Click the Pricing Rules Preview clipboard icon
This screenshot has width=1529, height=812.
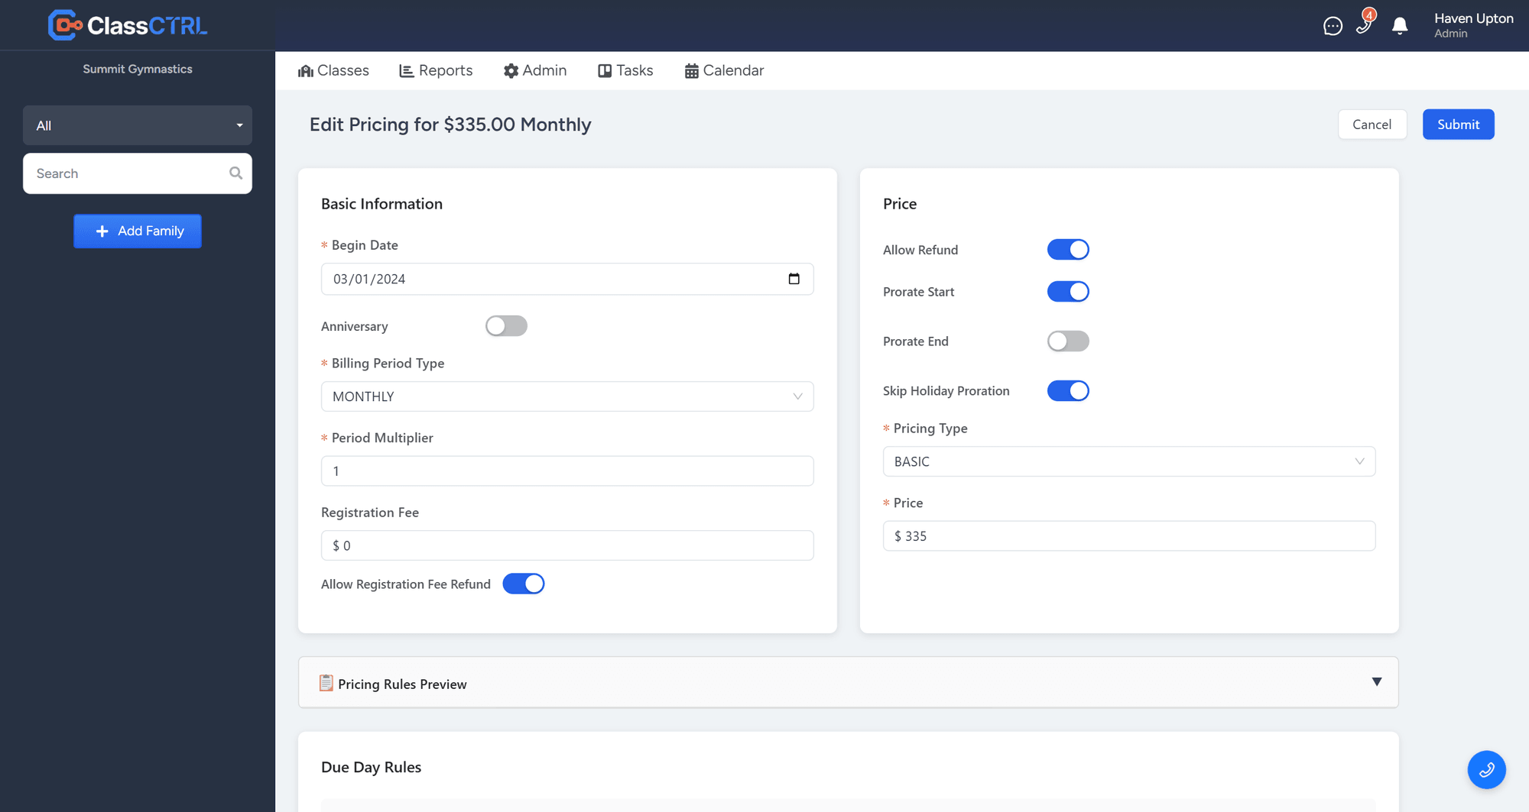[326, 683]
